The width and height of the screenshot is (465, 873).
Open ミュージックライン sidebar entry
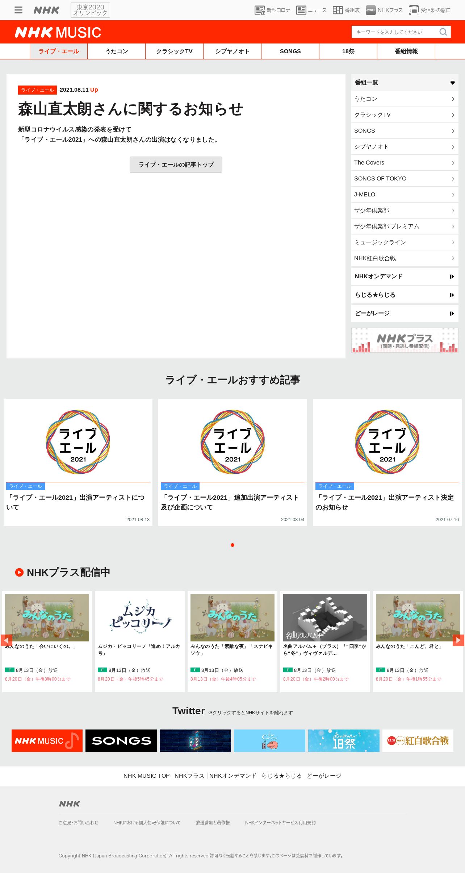click(x=405, y=242)
